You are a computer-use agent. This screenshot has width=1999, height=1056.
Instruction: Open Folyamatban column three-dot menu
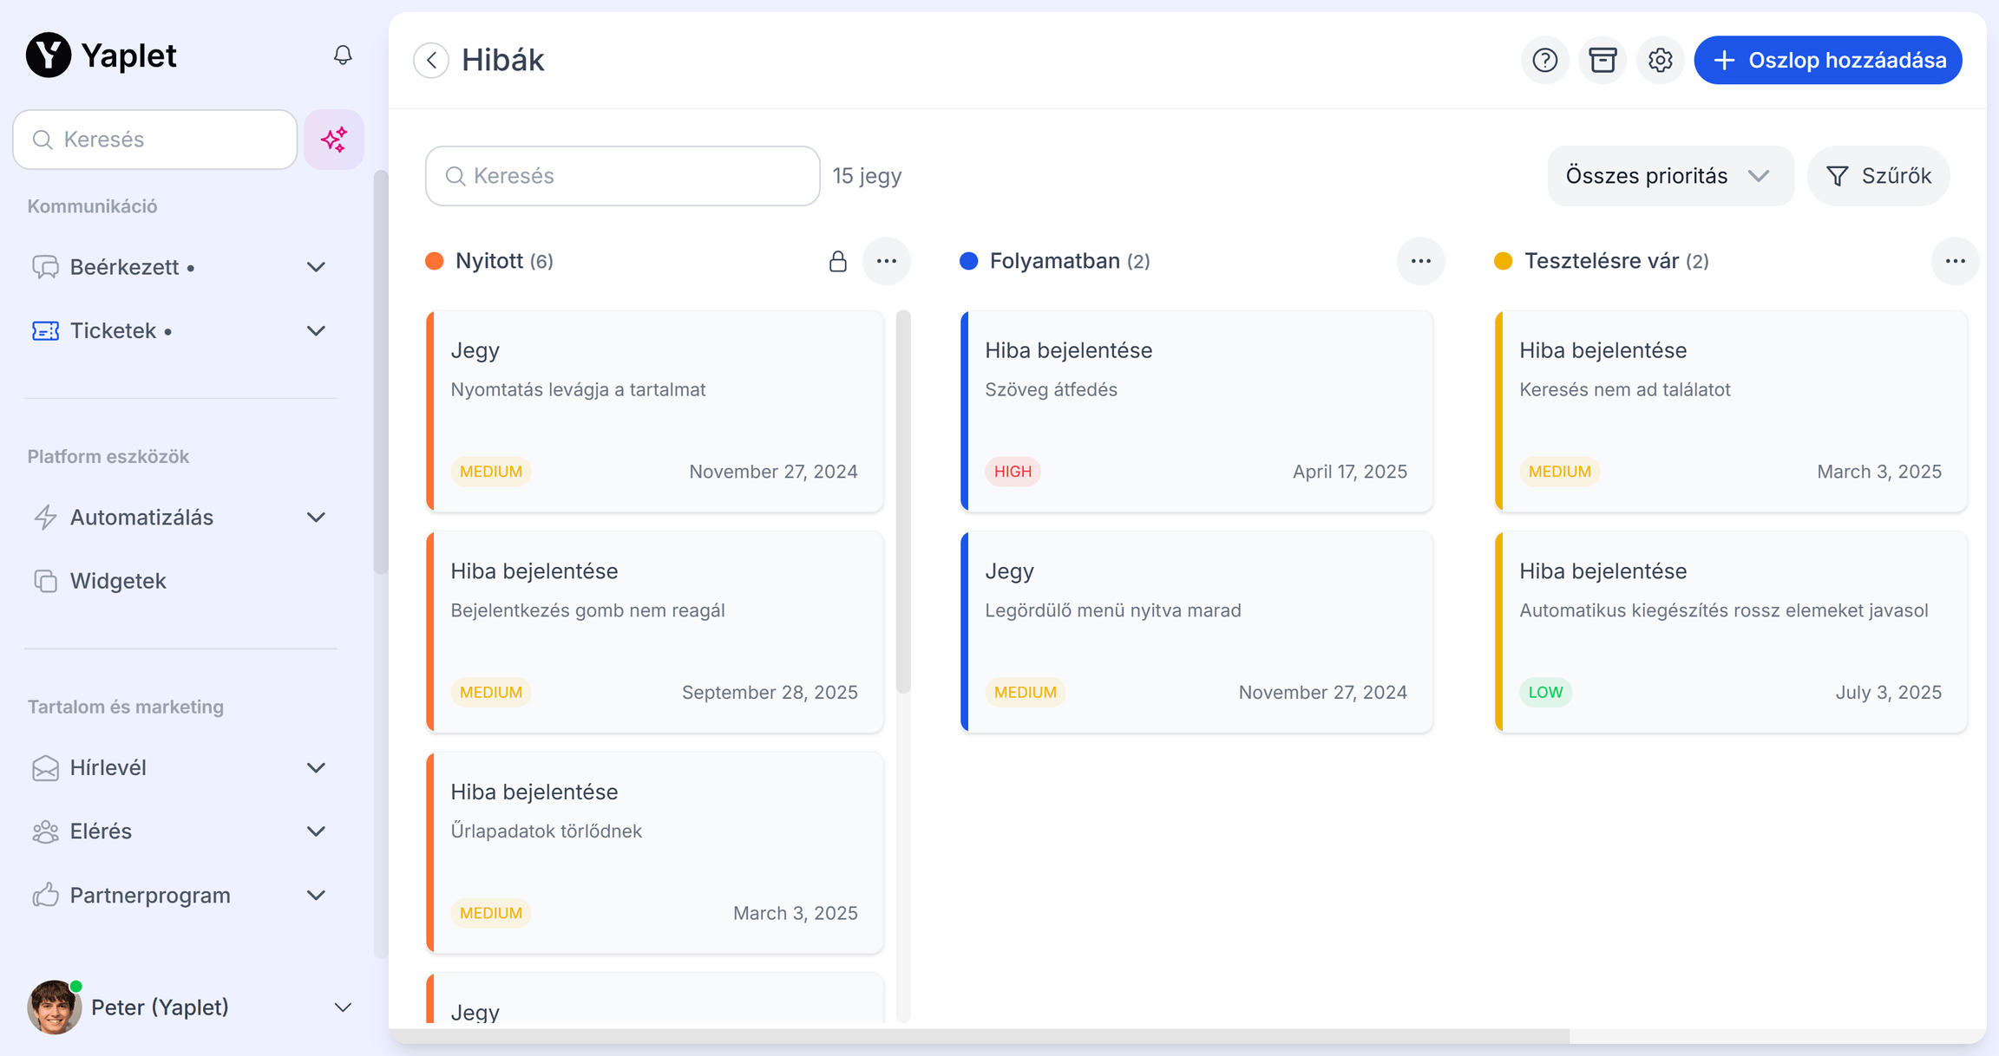coord(1420,262)
